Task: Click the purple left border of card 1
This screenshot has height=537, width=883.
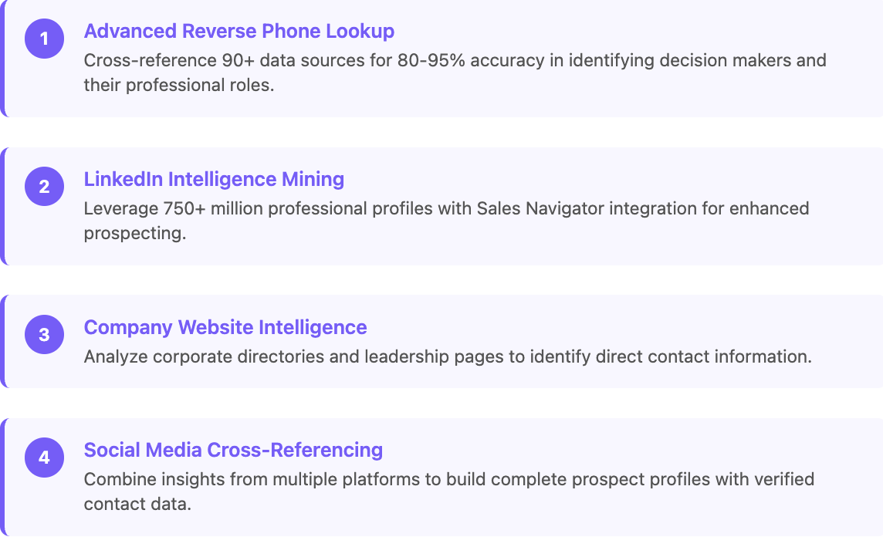Action: (2, 58)
